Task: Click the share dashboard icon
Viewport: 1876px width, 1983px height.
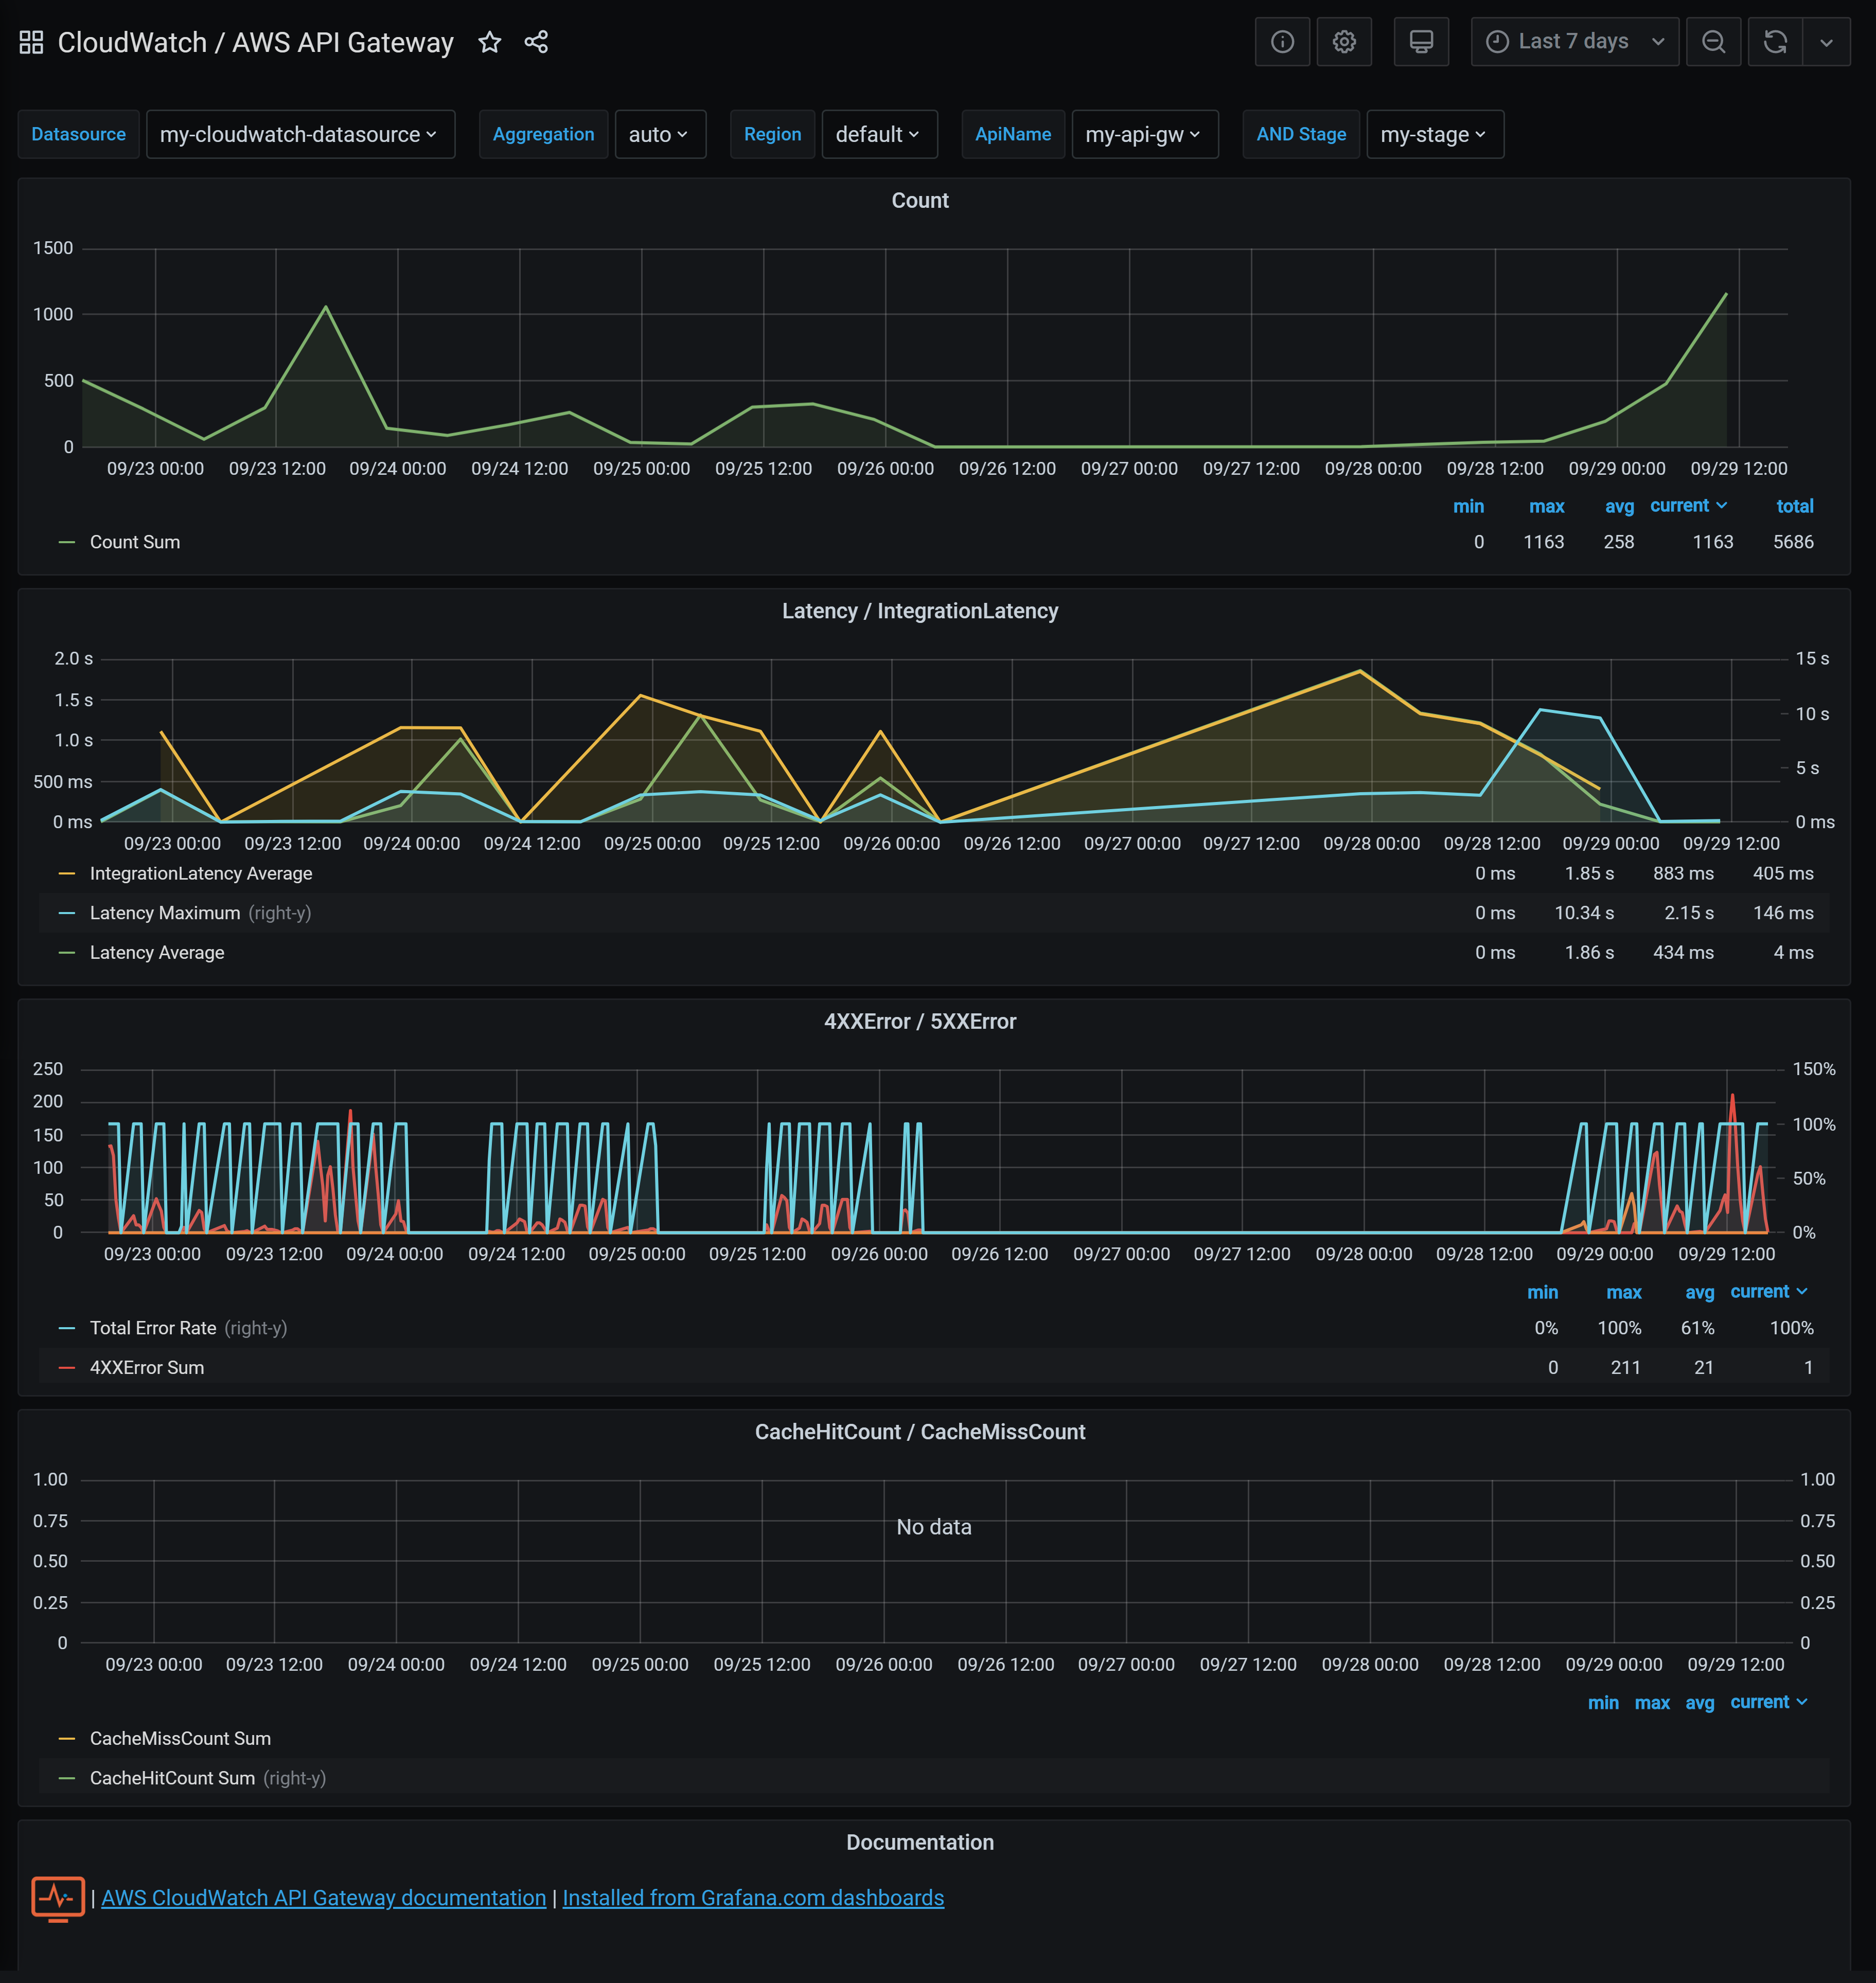Action: point(536,42)
